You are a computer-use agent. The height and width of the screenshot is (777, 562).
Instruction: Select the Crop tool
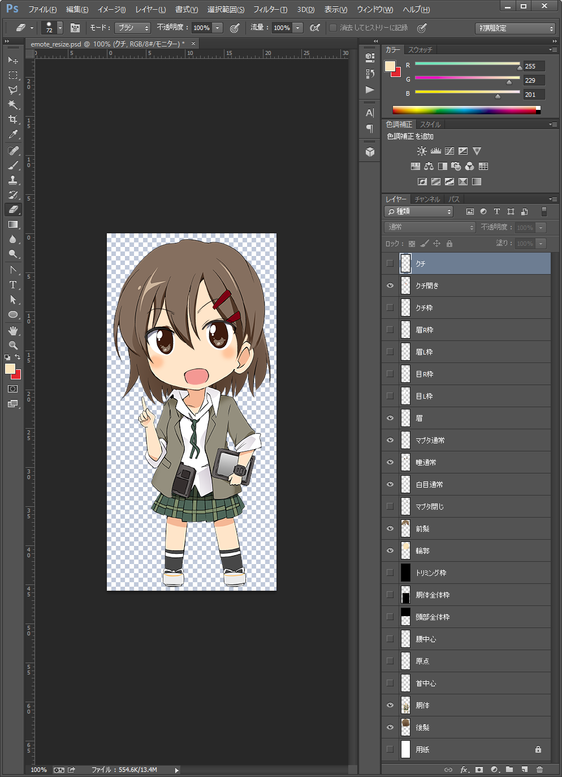(x=12, y=119)
